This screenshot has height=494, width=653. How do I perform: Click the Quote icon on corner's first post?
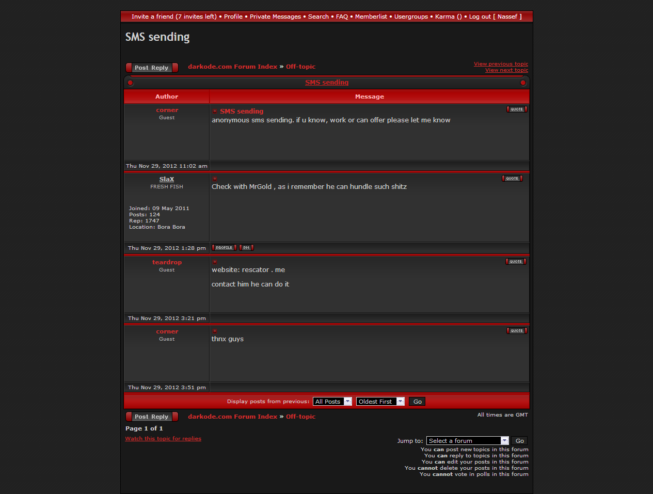(516, 109)
